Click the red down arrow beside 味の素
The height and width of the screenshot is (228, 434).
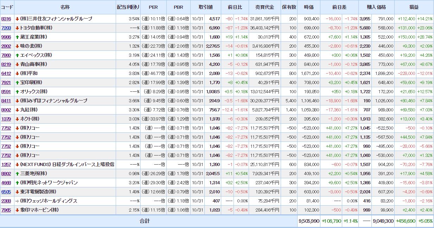click(17, 46)
